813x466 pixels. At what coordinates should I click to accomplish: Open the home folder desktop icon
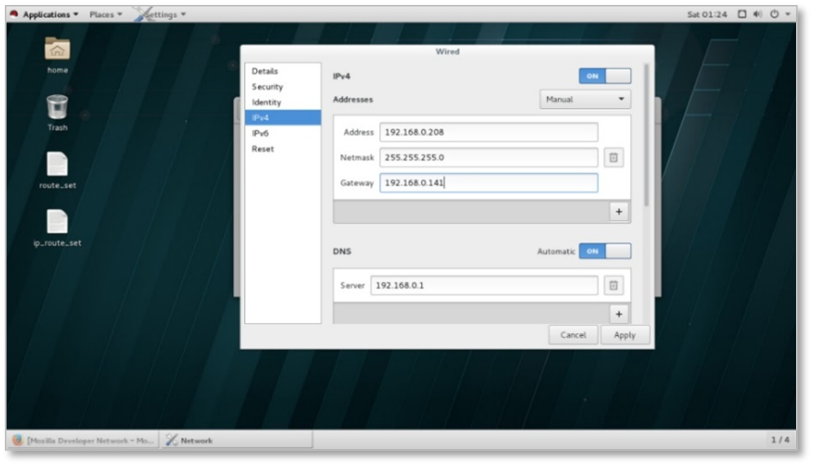pos(57,50)
